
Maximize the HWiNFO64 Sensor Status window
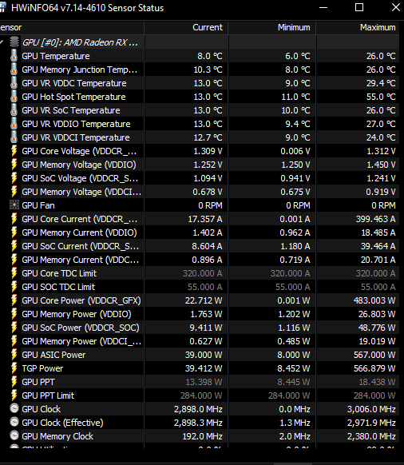pyautogui.click(x=359, y=7)
